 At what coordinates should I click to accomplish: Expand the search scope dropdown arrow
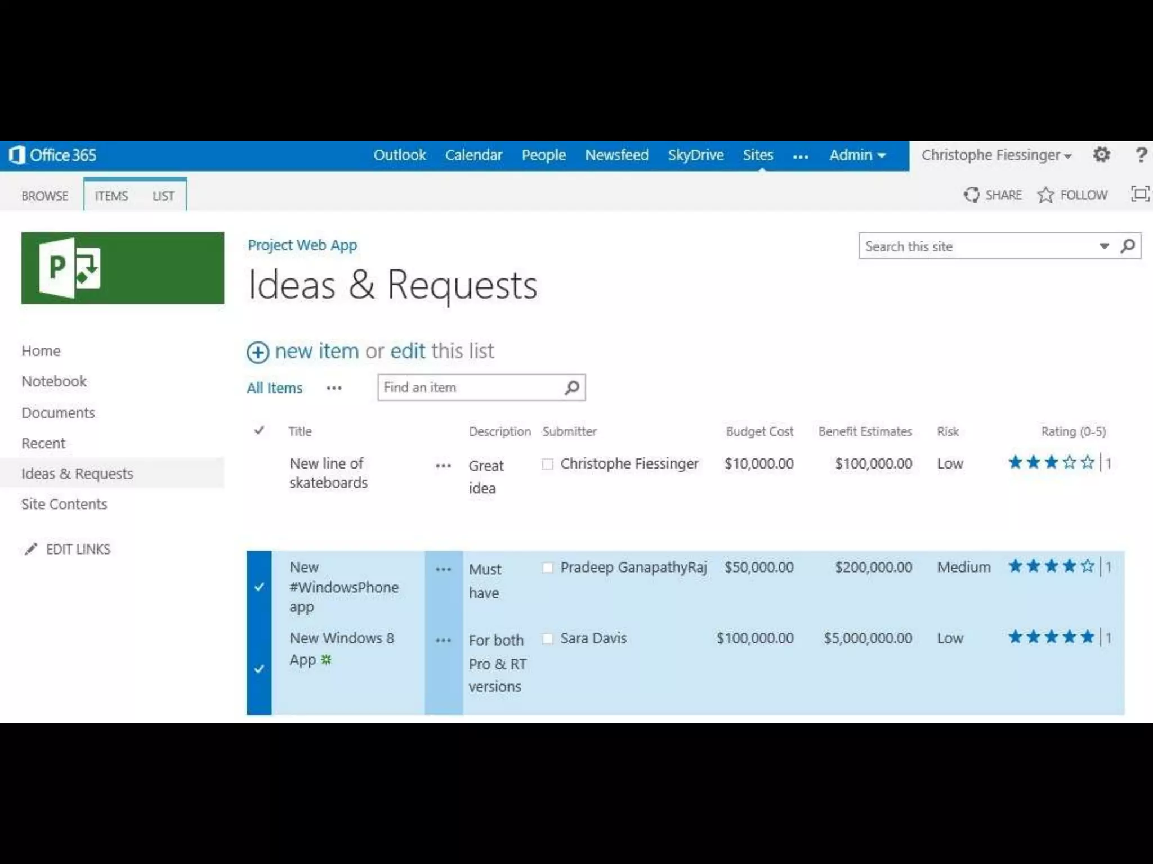tap(1104, 246)
